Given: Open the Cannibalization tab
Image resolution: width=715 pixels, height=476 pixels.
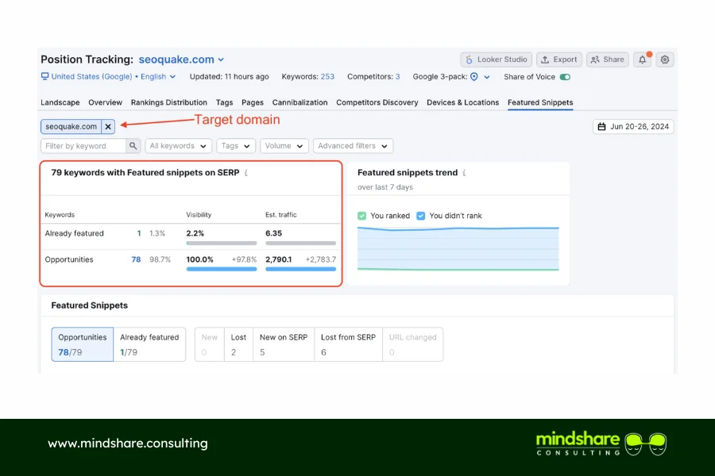Looking at the screenshot, I should tap(300, 102).
